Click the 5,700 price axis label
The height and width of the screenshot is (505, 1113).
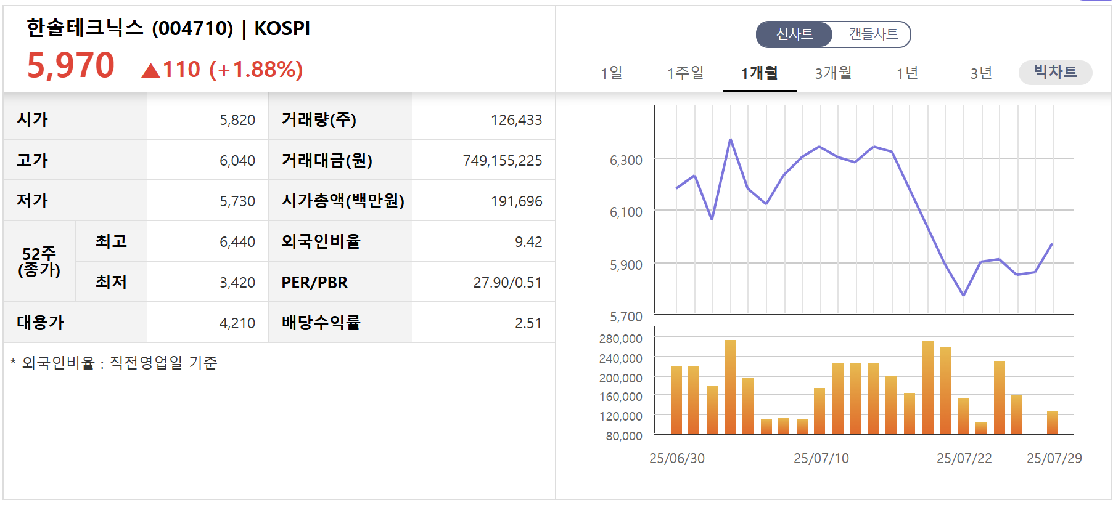626,317
